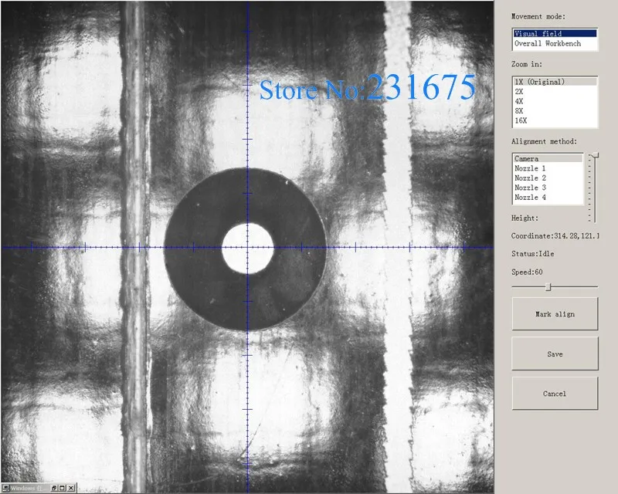Maximize the minimized Windows child window
This screenshot has width=618, height=494.
tap(63, 489)
